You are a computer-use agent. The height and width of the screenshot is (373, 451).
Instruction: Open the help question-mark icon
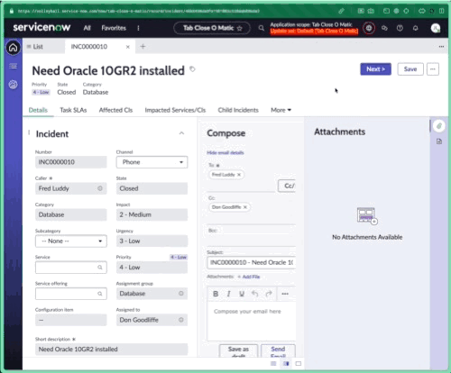400,28
